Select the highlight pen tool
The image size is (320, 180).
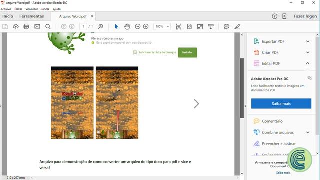pos(237,26)
